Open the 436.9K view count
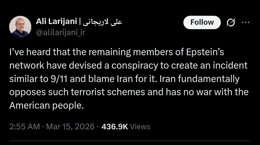Screen dimensions: 260x145 pyautogui.click(x=114, y=126)
